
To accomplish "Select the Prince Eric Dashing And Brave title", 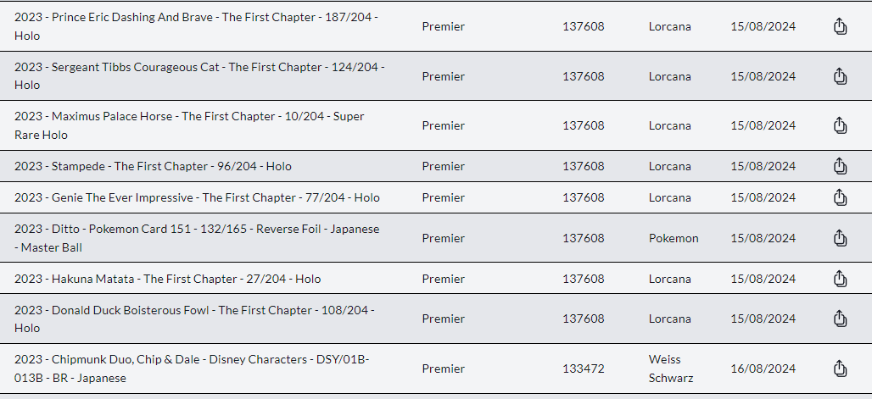I will (196, 26).
